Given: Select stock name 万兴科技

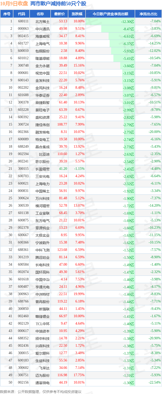Looking at the screenshot, I should 43,198.
